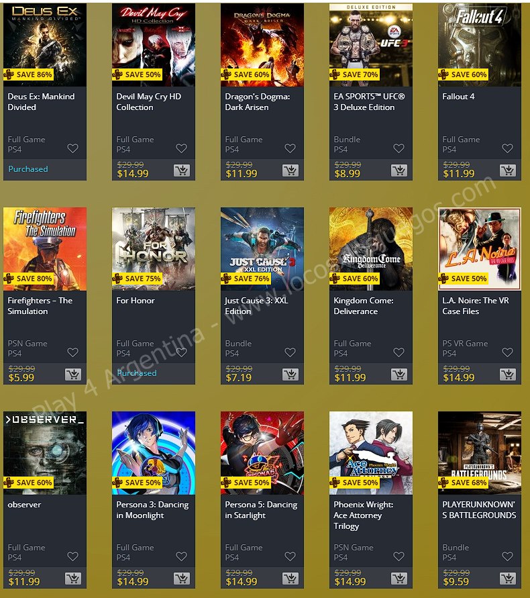Toggle wishlist heart for Persona 5: Dancing in Starlight
This screenshot has width=530, height=598.
290,556
